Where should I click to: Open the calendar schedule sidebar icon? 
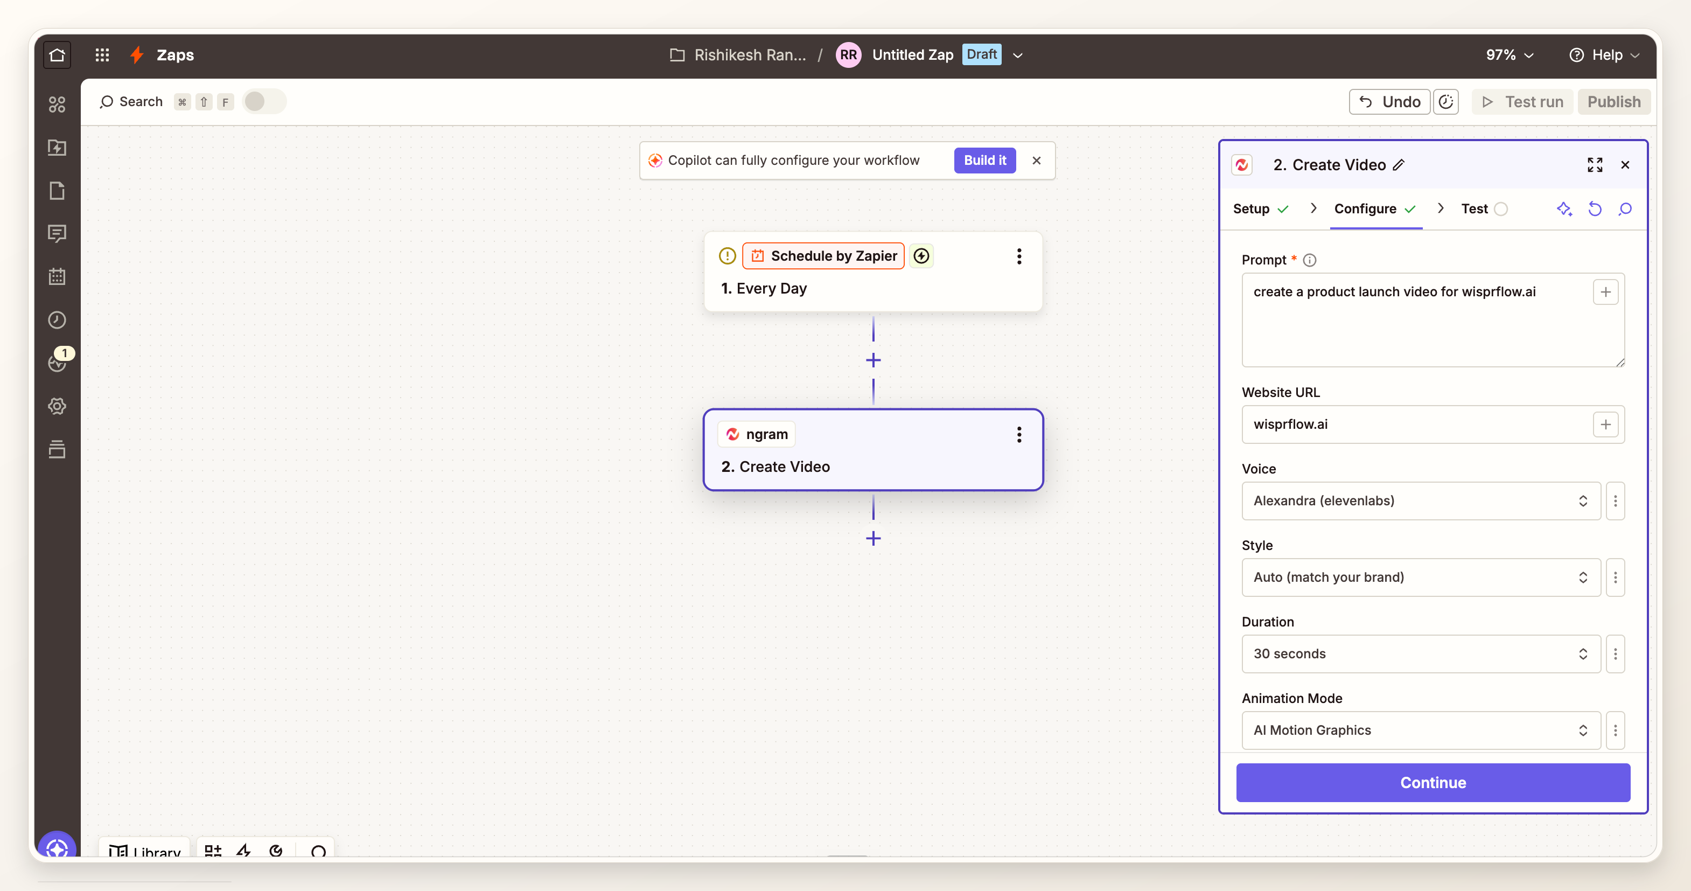pyautogui.click(x=57, y=276)
